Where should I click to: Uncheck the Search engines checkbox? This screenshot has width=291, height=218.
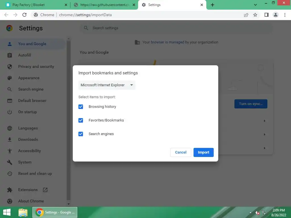pos(80,134)
